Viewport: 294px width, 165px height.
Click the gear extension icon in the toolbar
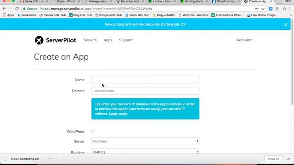(277, 9)
